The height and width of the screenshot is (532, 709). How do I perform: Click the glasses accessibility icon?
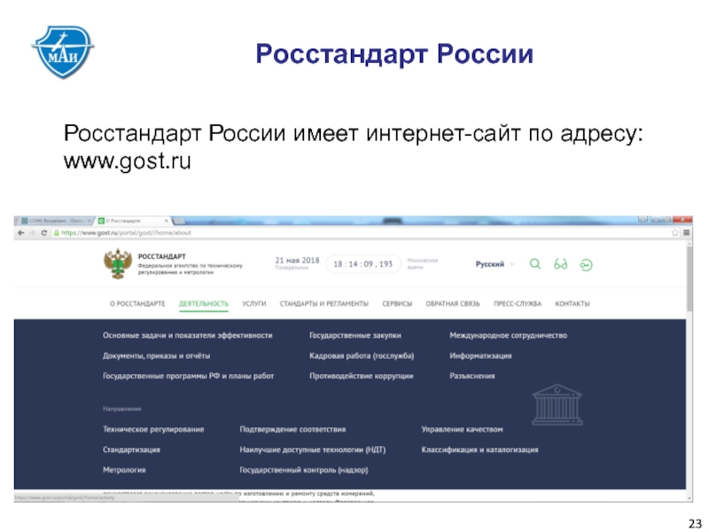coord(561,264)
